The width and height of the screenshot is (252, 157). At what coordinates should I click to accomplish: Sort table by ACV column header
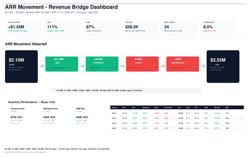pyautogui.click(x=196, y=107)
